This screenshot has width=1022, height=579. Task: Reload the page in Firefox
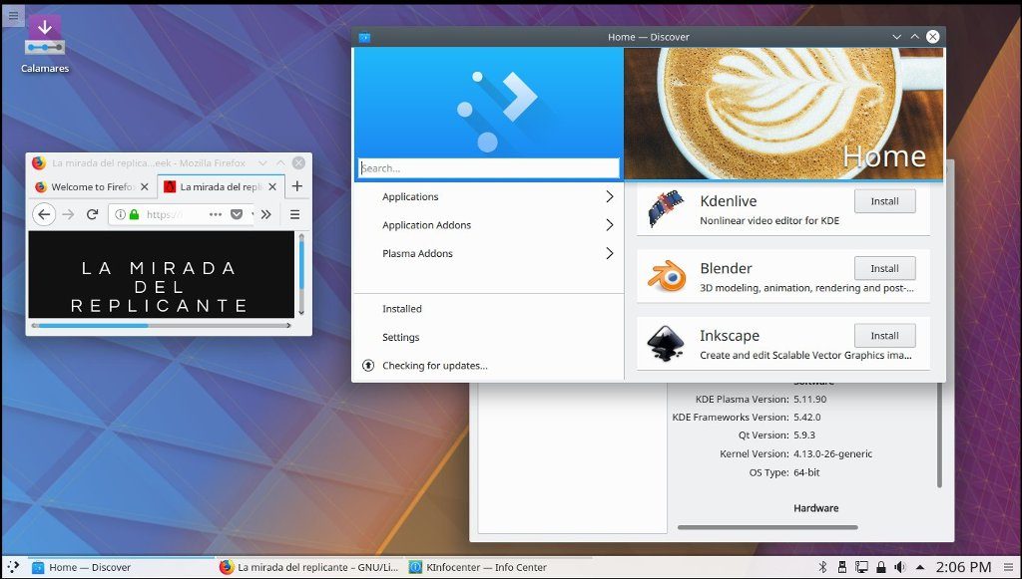(92, 214)
